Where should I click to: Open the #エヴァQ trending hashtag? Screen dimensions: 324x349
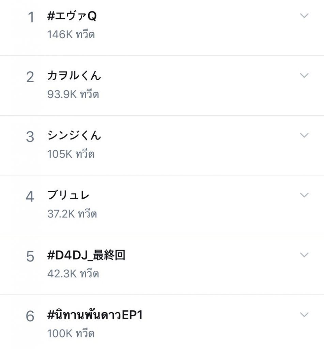point(72,16)
